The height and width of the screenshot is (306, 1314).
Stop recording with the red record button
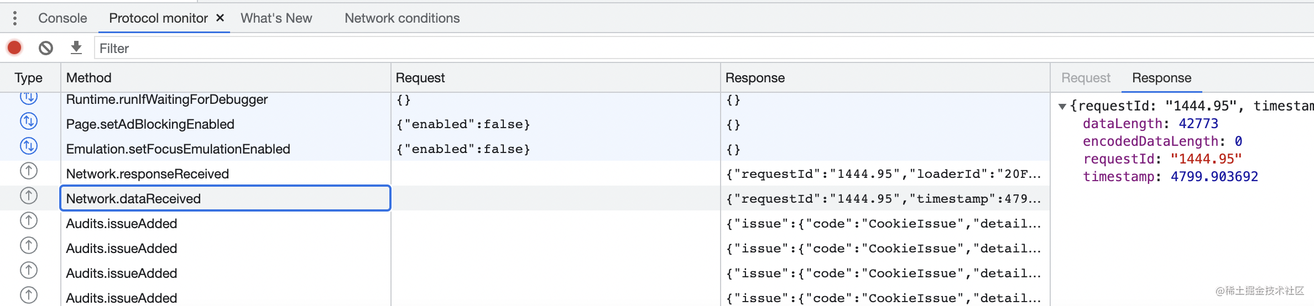coord(15,48)
